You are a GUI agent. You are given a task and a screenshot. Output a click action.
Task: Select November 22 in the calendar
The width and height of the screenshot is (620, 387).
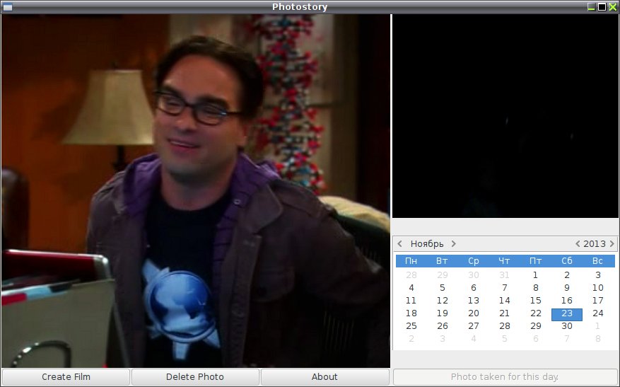point(535,313)
